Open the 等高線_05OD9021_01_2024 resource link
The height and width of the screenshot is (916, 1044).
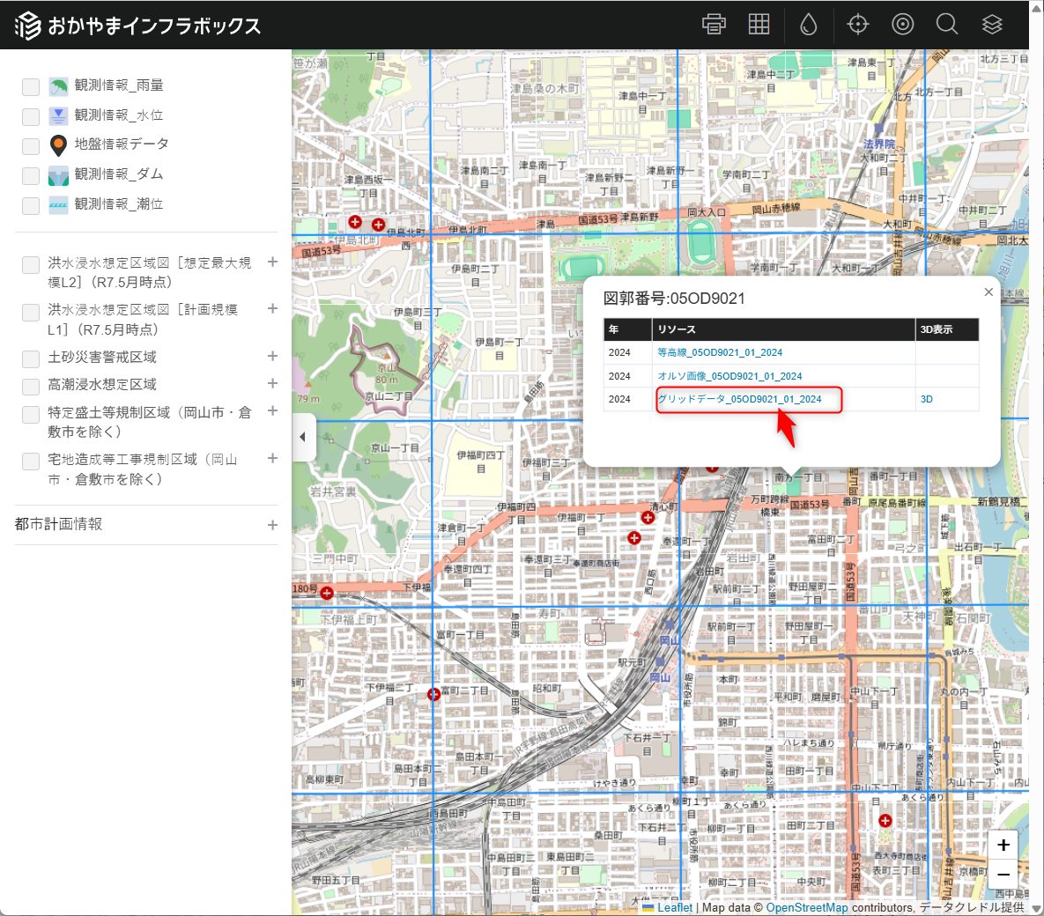point(720,352)
